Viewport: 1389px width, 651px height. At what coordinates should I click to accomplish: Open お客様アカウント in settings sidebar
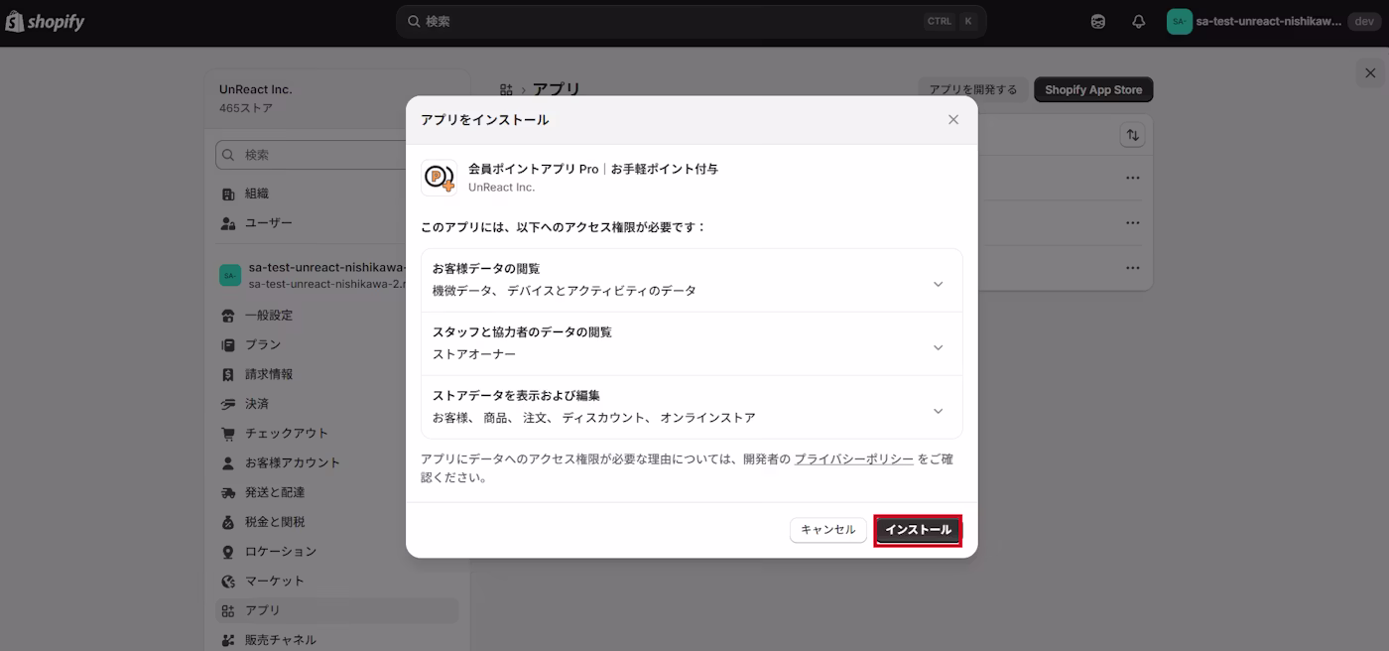[x=336, y=462]
